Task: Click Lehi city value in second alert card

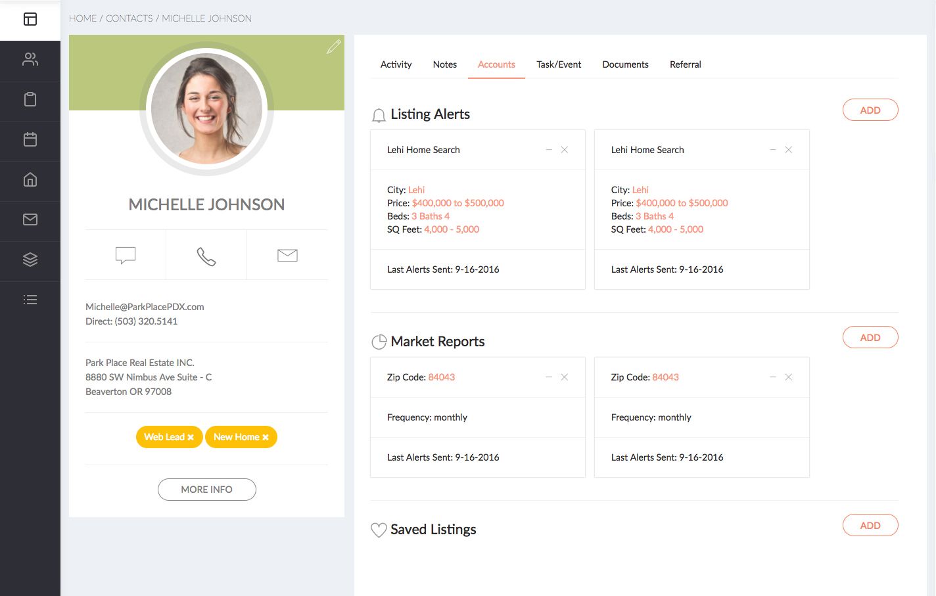Action: coord(640,190)
